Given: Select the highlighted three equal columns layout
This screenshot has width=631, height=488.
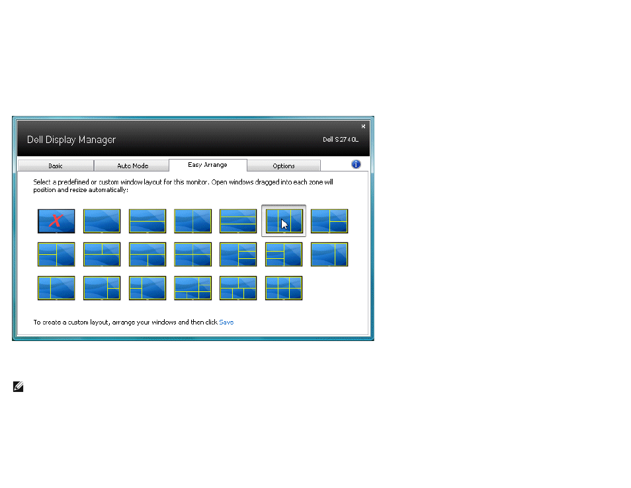Looking at the screenshot, I should coord(284,221).
